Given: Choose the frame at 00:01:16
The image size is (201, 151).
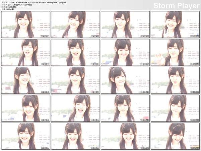Looking at the screenshot, I should [x=75, y=52].
